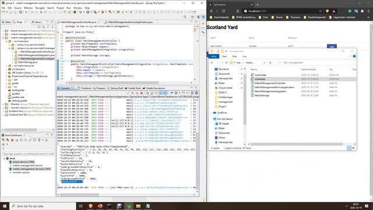Open the Sheets bookmark folder
The height and width of the screenshot is (210, 373).
click(x=277, y=17)
